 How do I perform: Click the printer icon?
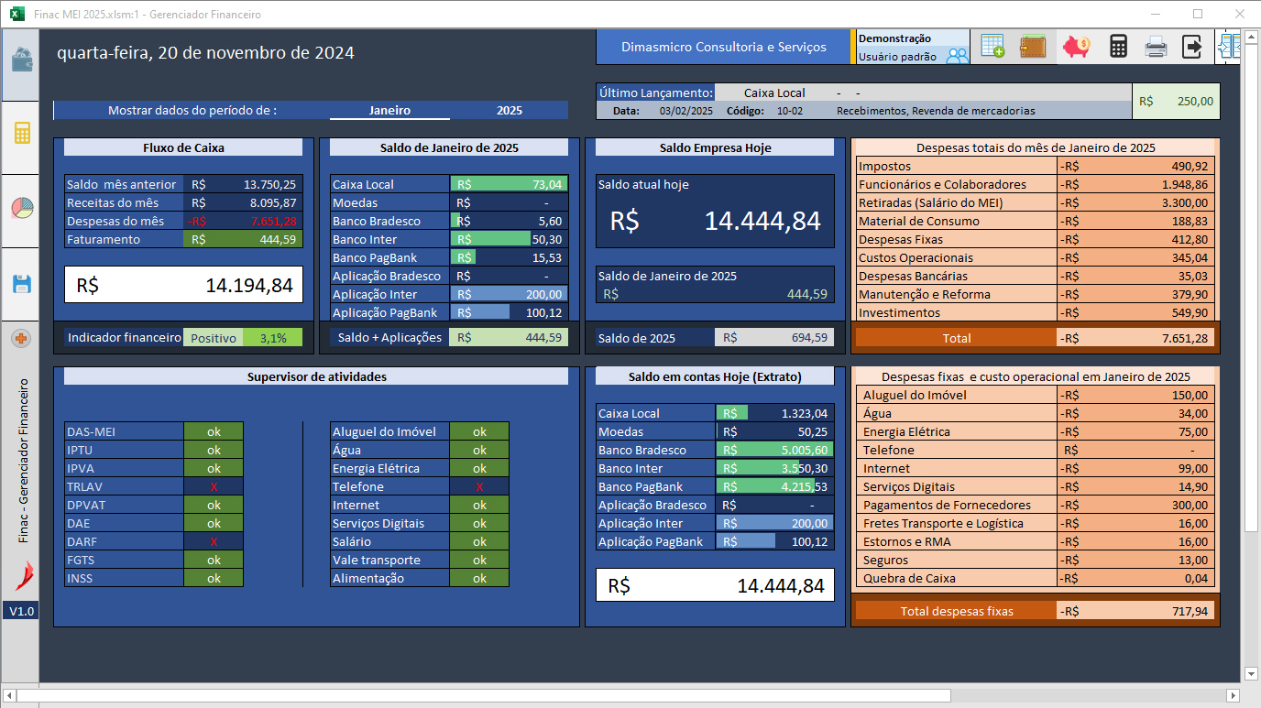[x=1156, y=47]
